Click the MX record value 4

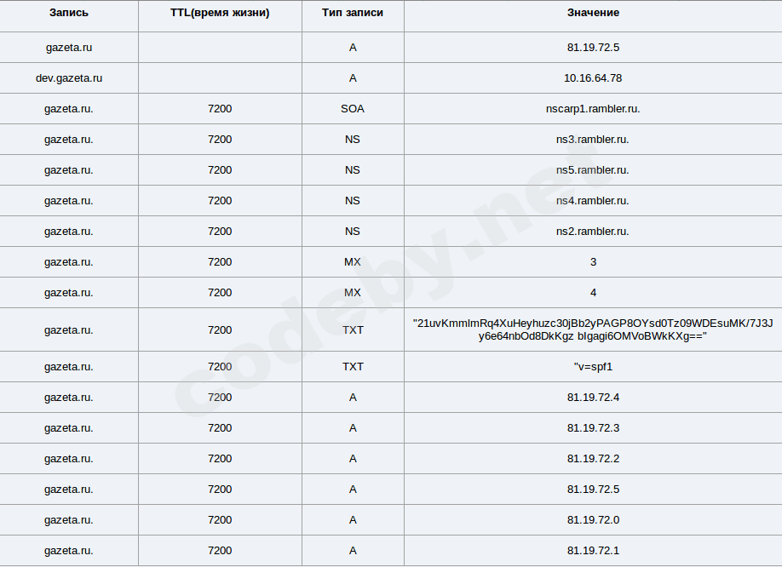tap(593, 293)
